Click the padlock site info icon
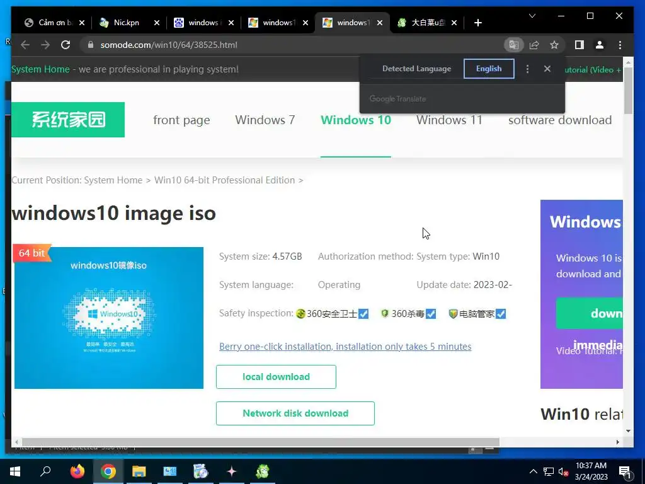 [x=91, y=45]
